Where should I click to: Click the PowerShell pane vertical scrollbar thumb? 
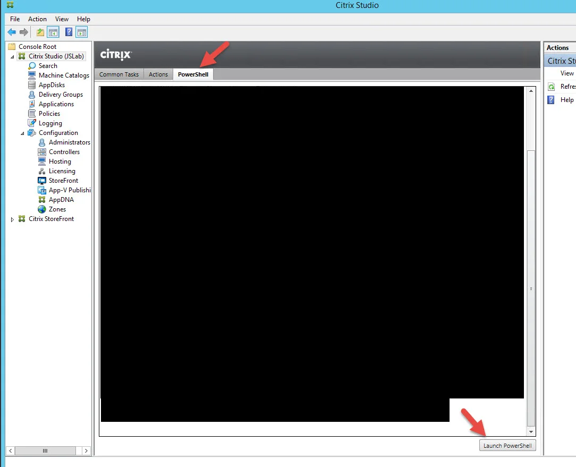(x=531, y=288)
